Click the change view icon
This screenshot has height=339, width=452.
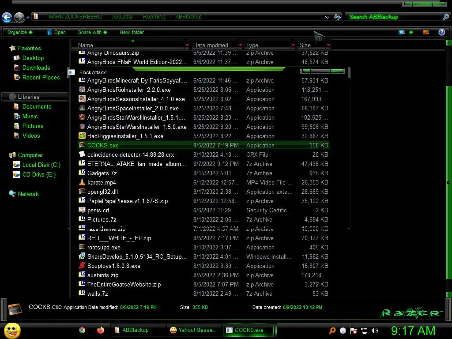click(402, 32)
